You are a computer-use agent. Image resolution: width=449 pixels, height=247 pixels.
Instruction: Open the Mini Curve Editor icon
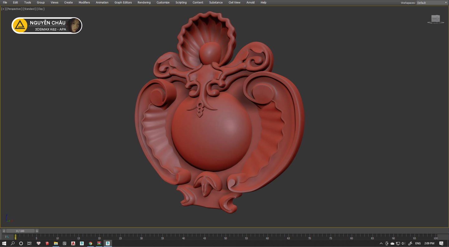click(x=7, y=237)
